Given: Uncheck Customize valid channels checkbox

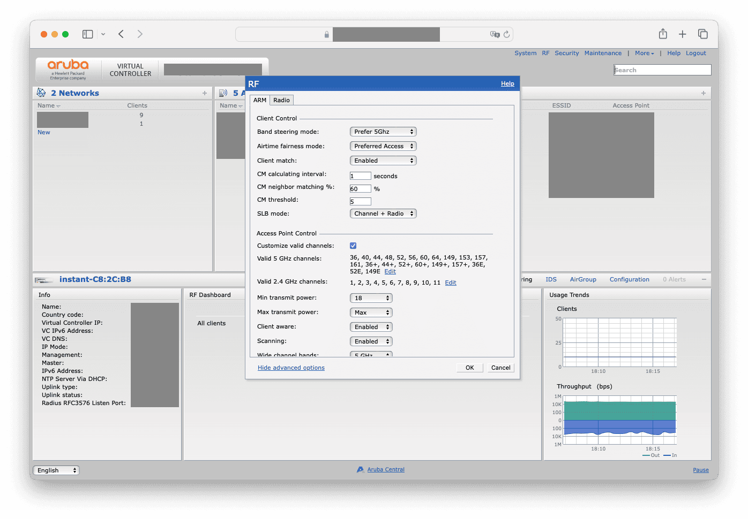Looking at the screenshot, I should (x=353, y=246).
